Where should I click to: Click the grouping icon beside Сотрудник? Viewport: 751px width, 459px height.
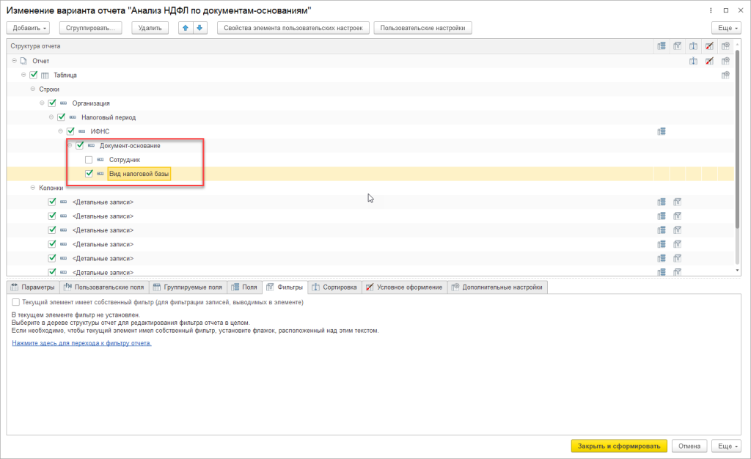tap(100, 159)
